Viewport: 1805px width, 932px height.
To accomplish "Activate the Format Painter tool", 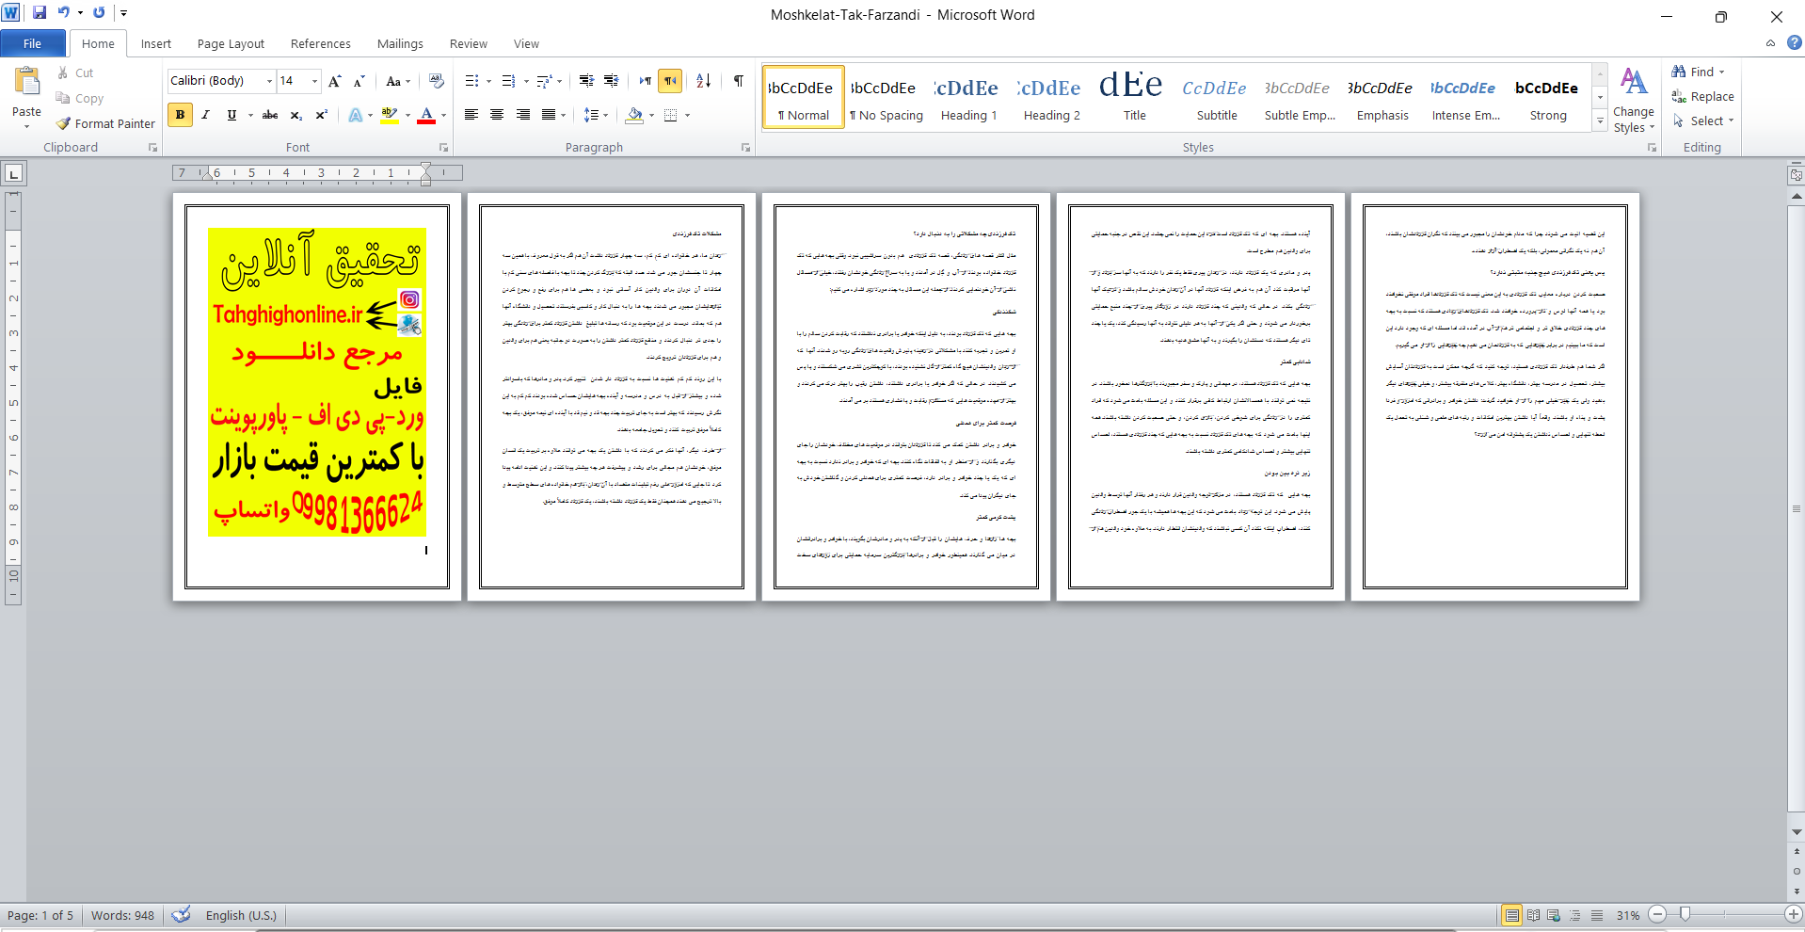I will 105,123.
